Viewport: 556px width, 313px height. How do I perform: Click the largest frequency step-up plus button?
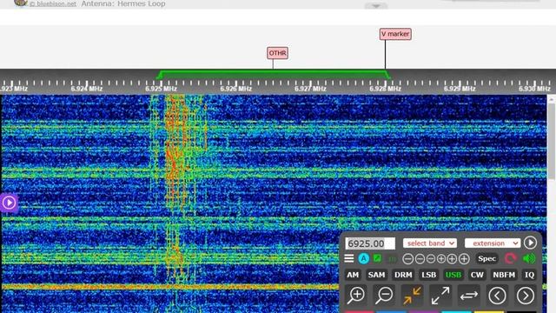tap(464, 259)
